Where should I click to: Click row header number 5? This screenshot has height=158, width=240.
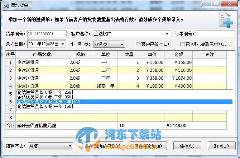10,94
